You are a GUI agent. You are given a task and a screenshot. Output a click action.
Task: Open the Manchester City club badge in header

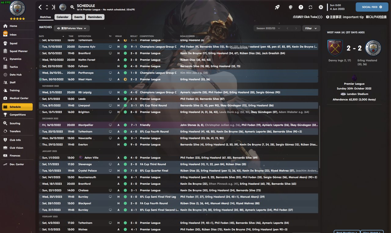pyautogui.click(x=63, y=7)
